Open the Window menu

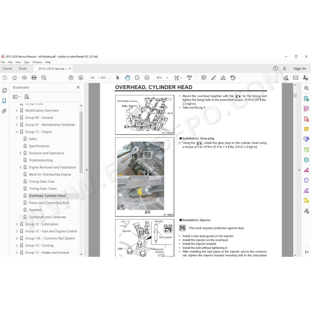pos(37,62)
